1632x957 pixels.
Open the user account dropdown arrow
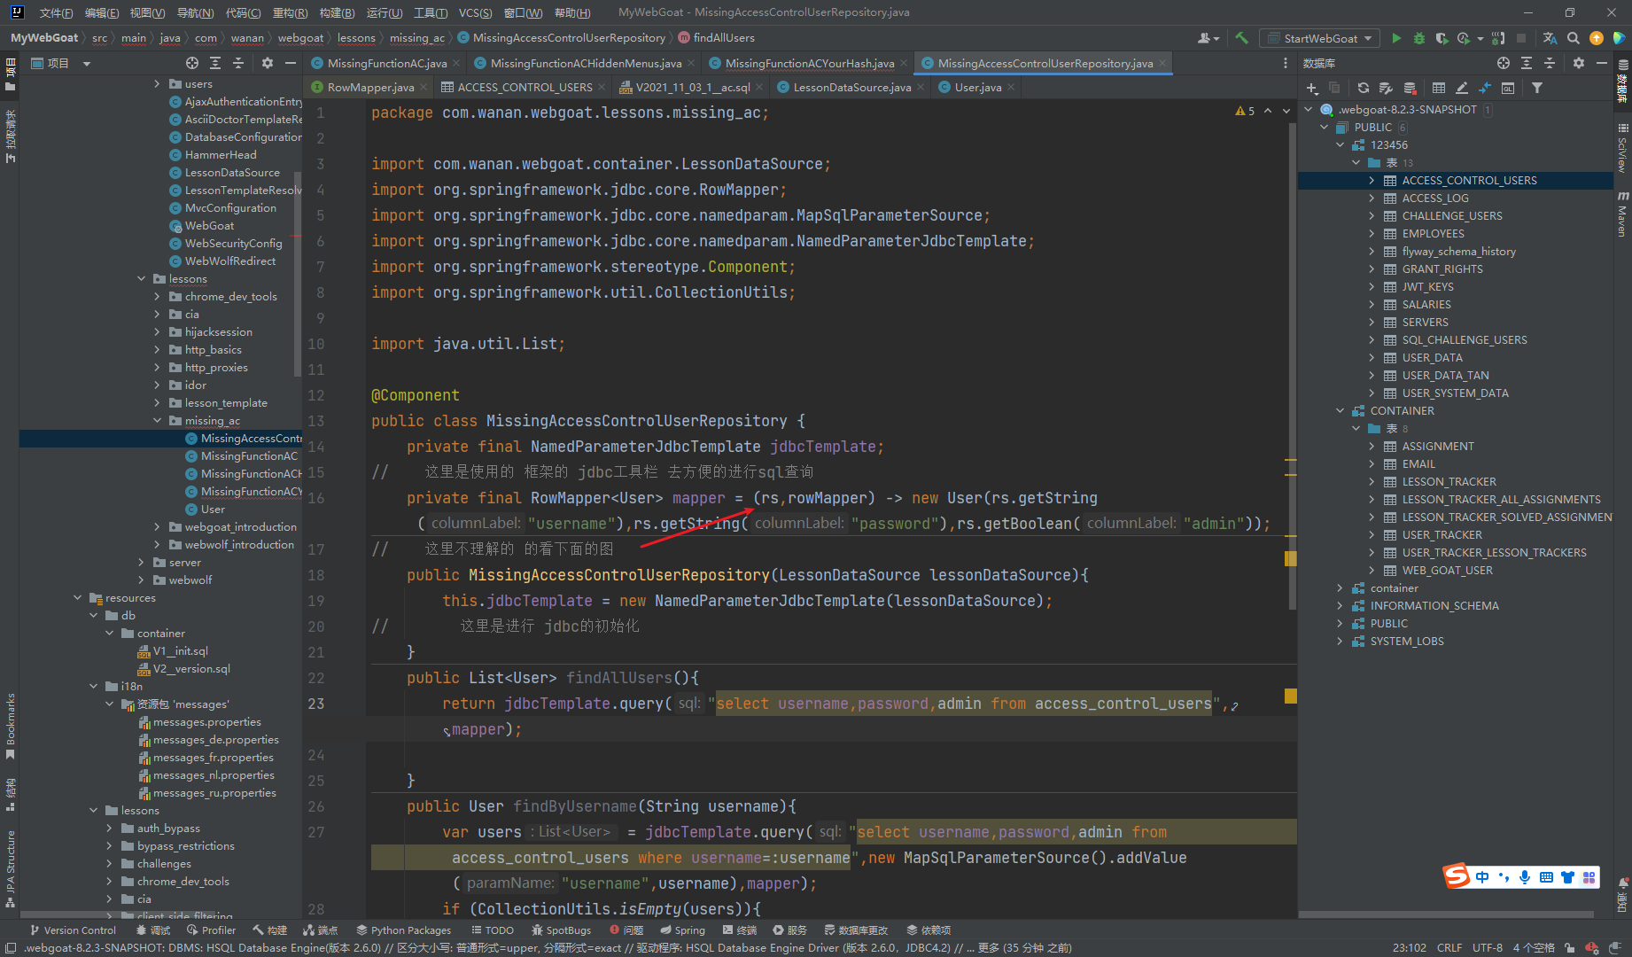1216,38
